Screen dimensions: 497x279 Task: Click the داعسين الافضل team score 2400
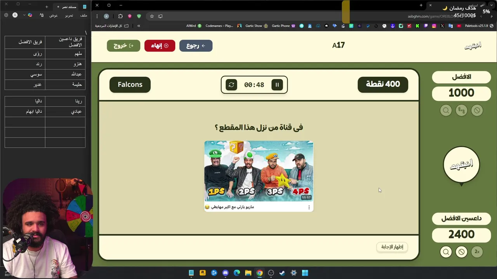tap(461, 234)
